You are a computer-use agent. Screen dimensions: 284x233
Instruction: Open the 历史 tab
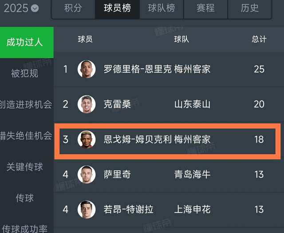click(x=249, y=8)
